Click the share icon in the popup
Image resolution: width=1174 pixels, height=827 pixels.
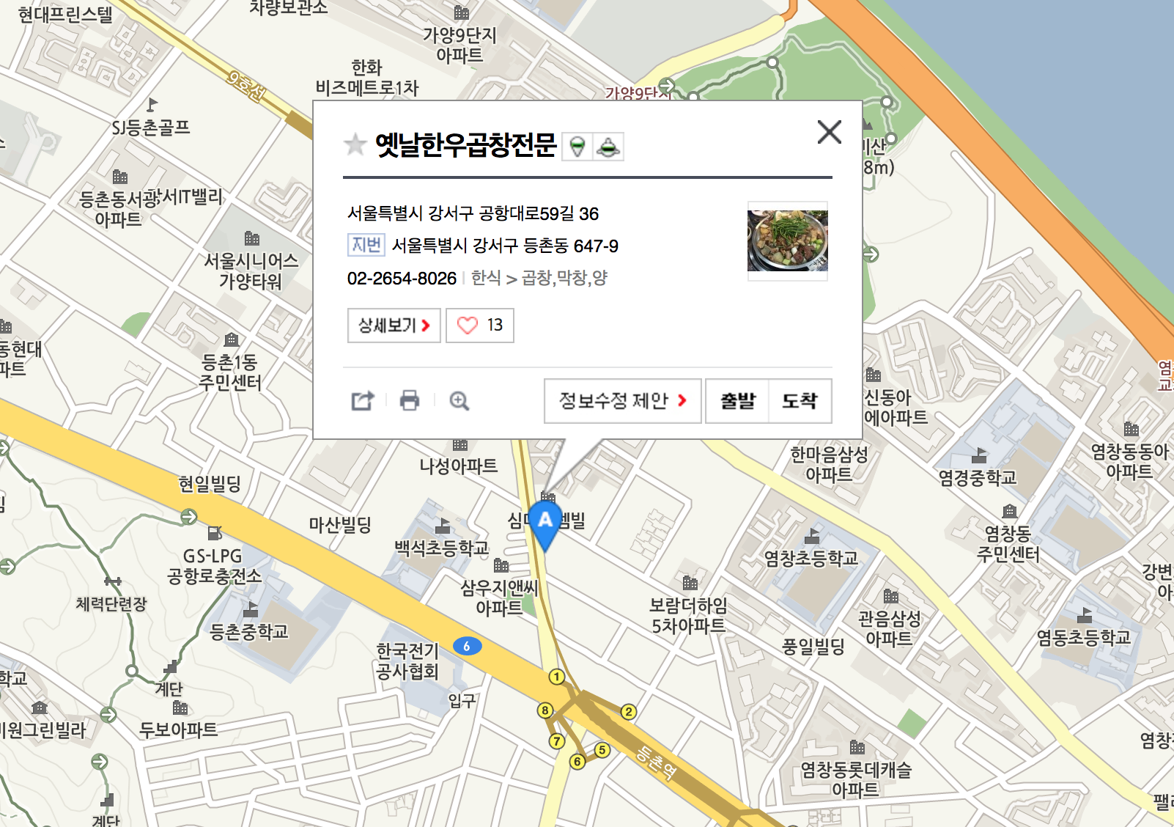(x=363, y=401)
